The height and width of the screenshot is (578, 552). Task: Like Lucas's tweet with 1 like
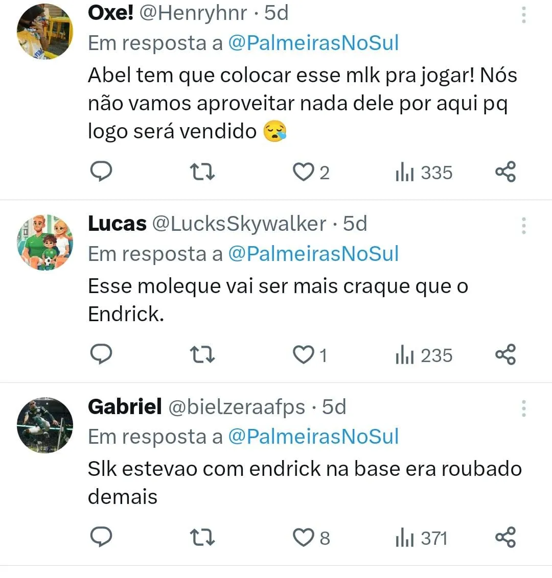310,355
